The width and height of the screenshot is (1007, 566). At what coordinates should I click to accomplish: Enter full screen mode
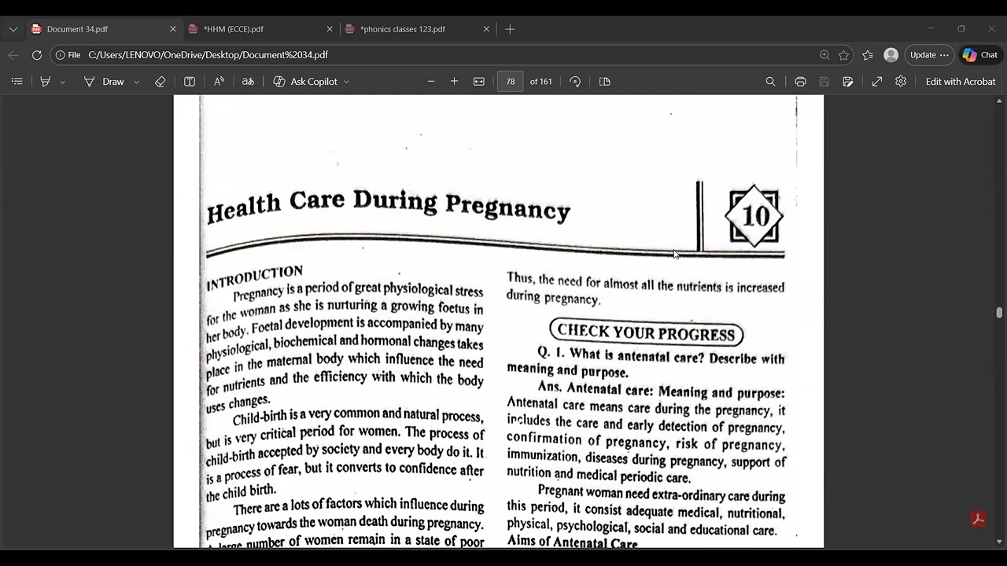coord(877,82)
